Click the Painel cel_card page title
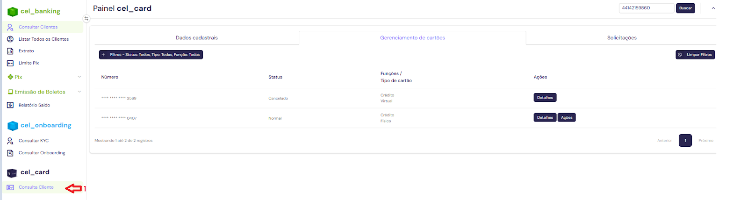Image resolution: width=748 pixels, height=200 pixels. point(122,8)
